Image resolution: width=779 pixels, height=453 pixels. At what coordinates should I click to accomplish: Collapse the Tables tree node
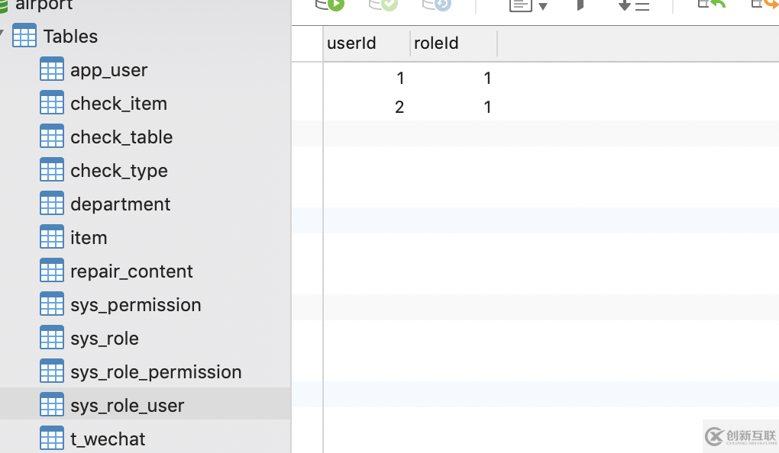(x=2, y=34)
